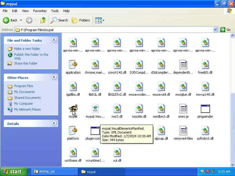Select the qipcap.dll file icon
The height and width of the screenshot is (176, 235).
point(161,131)
